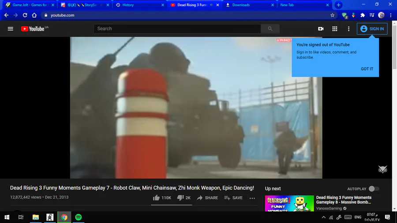Open more actions ellipsis under video

[252, 198]
